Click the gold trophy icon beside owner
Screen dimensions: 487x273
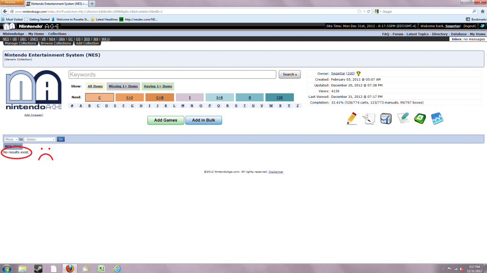[x=359, y=74]
